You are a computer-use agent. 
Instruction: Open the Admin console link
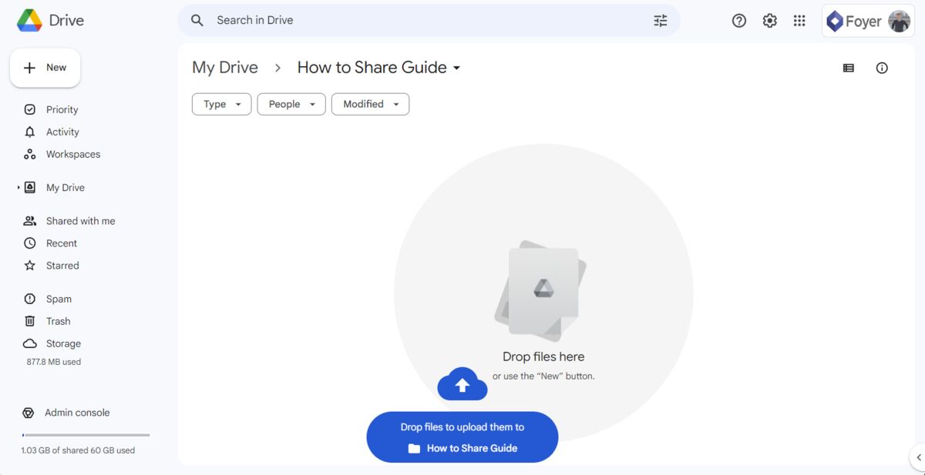coord(77,413)
